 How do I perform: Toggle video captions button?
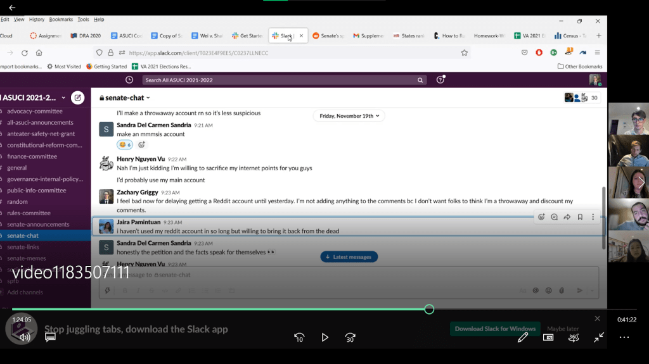[51, 337]
